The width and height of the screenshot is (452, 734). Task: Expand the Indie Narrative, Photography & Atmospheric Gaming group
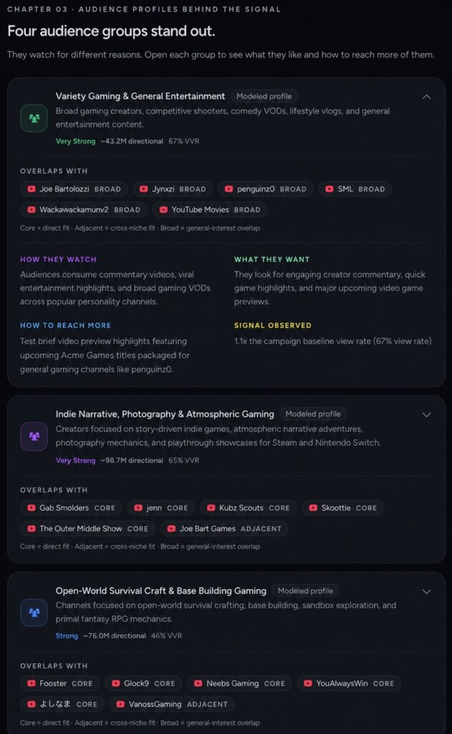(426, 415)
